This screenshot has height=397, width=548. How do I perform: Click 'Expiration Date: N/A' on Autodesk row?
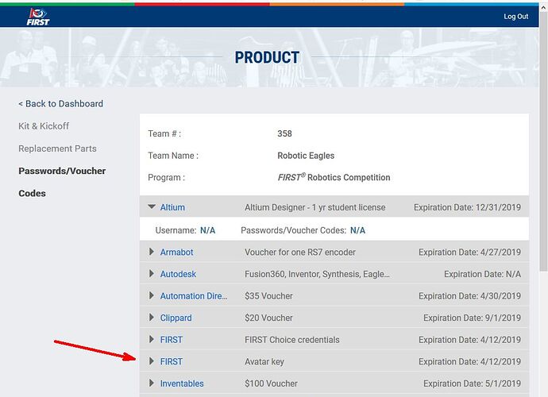click(482, 274)
